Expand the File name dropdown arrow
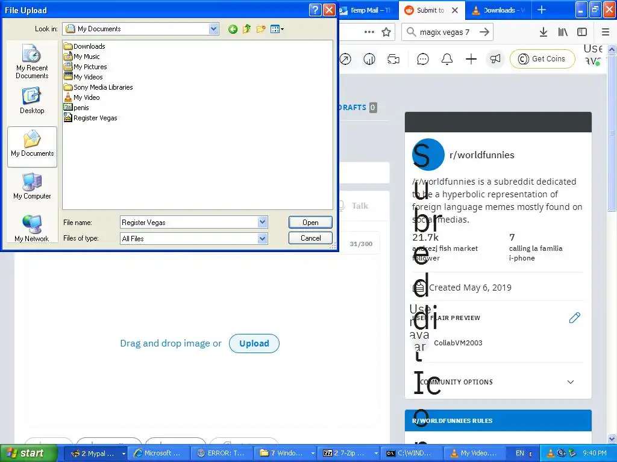Image resolution: width=617 pixels, height=462 pixels. [x=263, y=223]
